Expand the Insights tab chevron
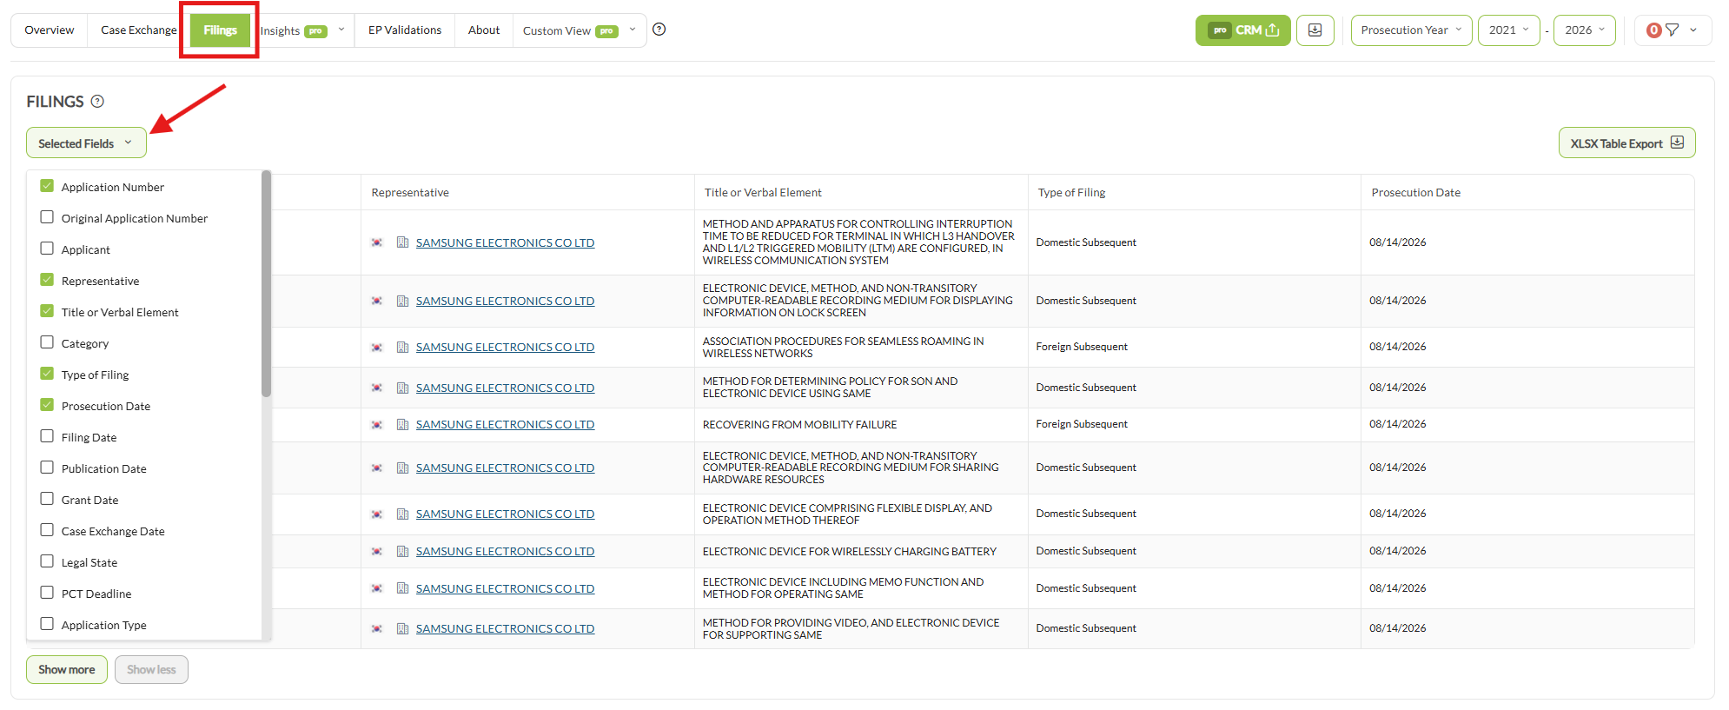The width and height of the screenshot is (1729, 710). 341,30
